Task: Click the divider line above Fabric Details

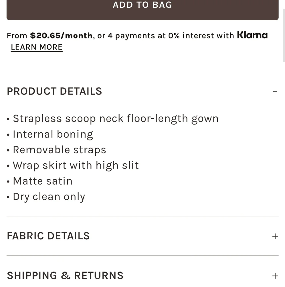Action: pos(142,216)
